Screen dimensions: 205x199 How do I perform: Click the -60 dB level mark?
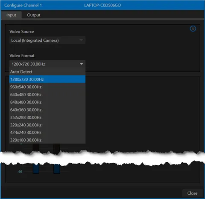point(20,172)
